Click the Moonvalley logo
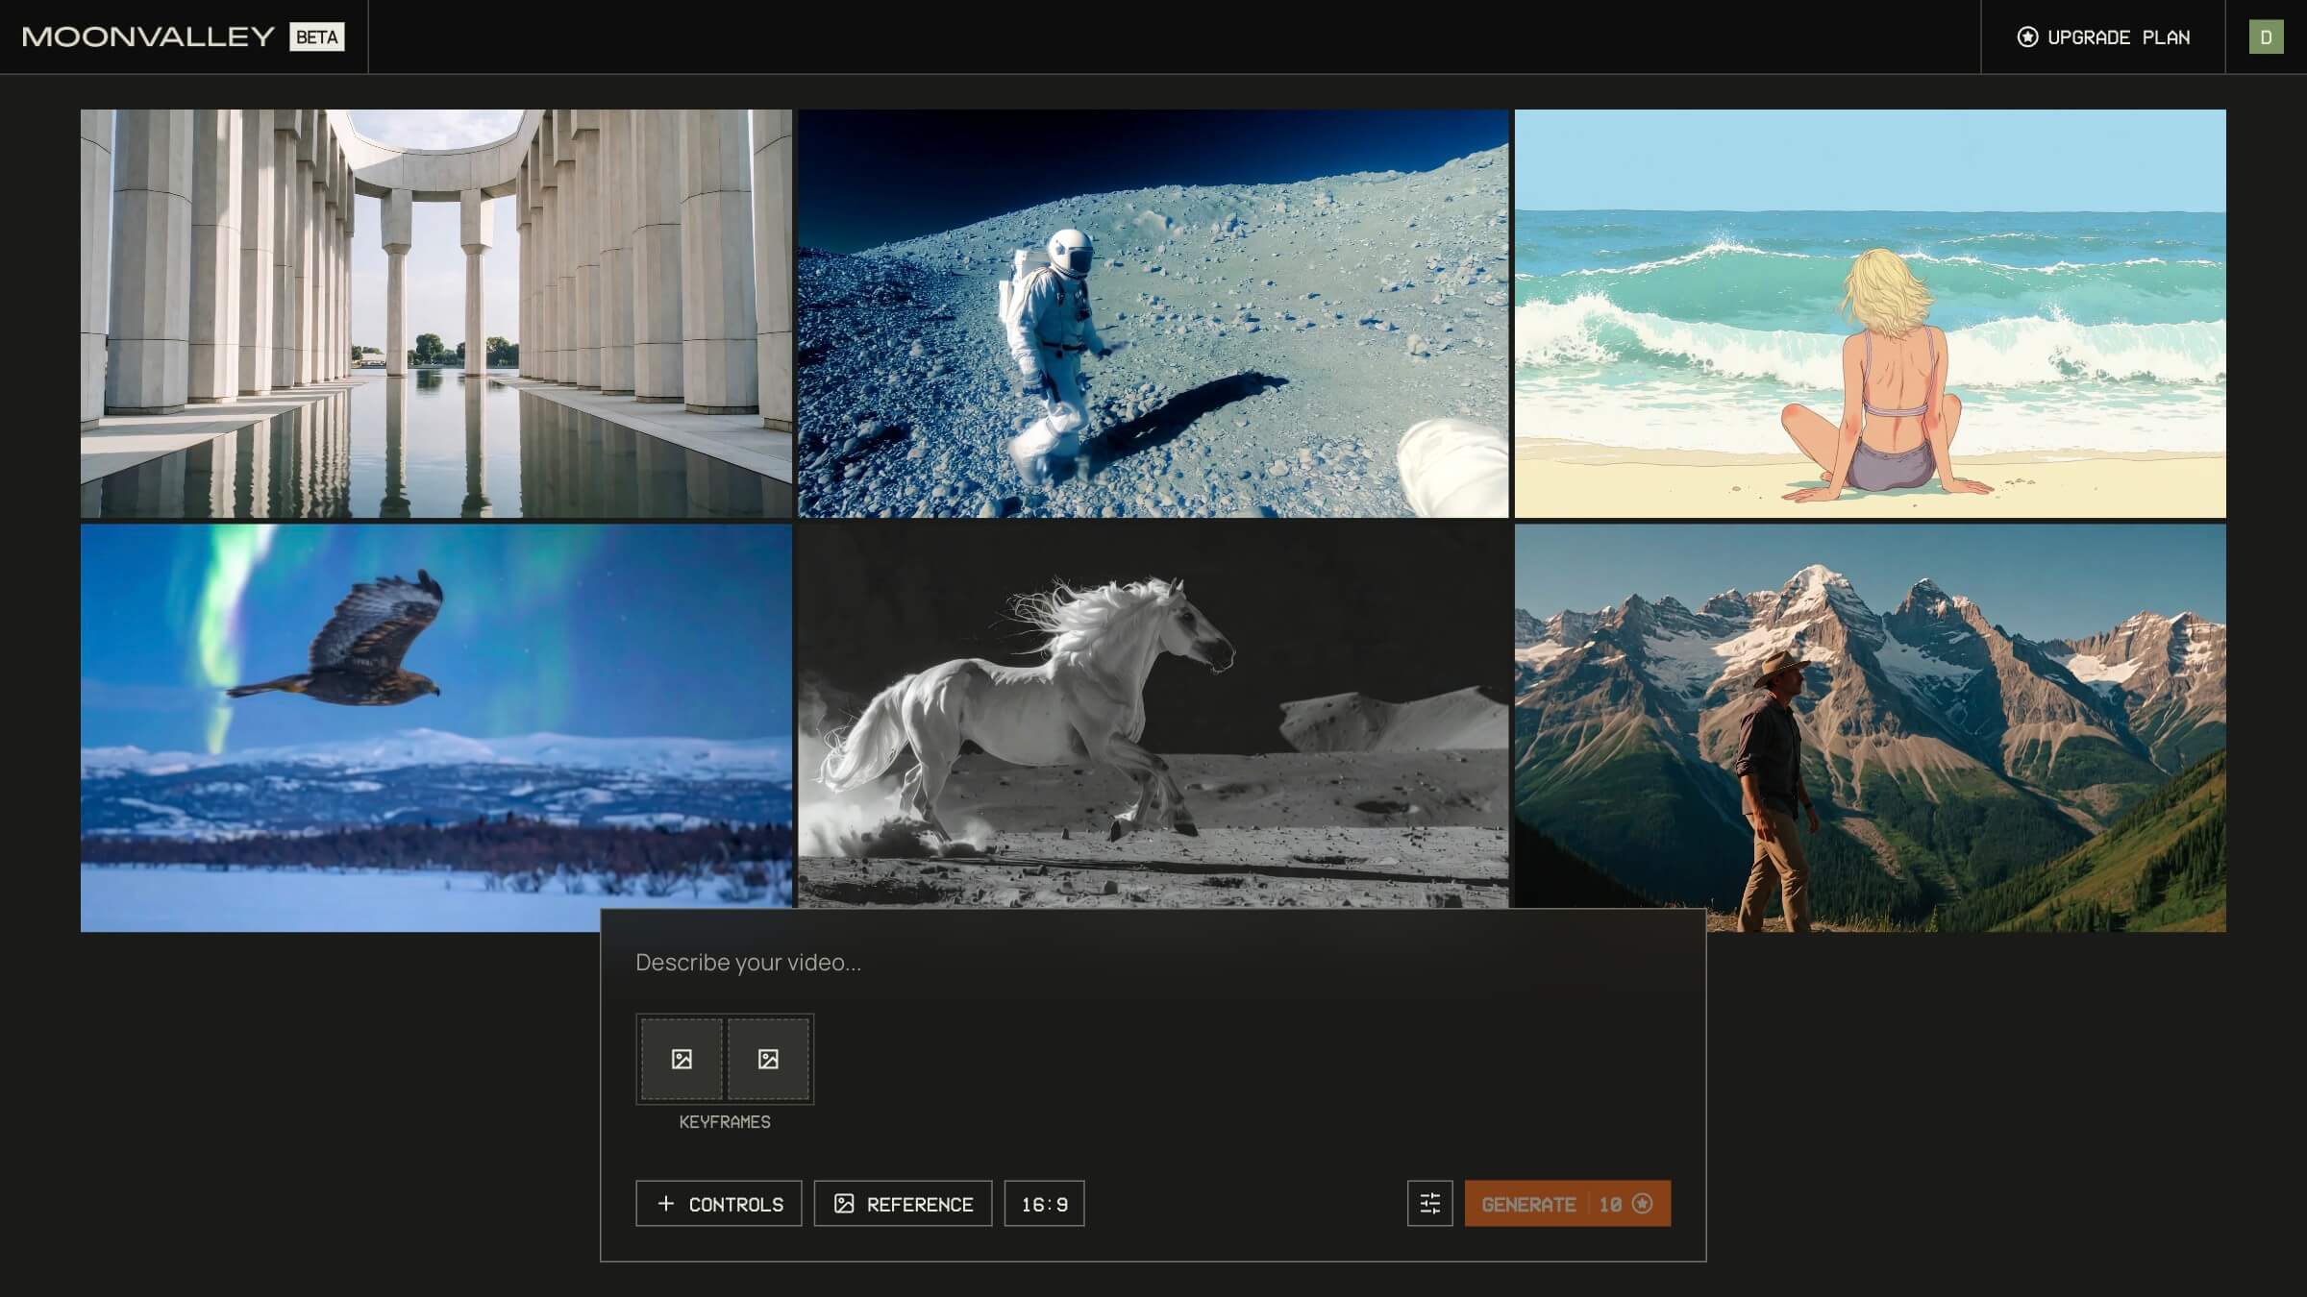 (x=149, y=37)
